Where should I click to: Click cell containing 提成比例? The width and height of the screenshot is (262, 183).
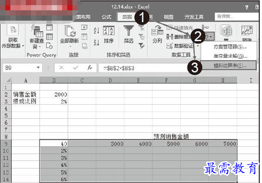(x=25, y=101)
